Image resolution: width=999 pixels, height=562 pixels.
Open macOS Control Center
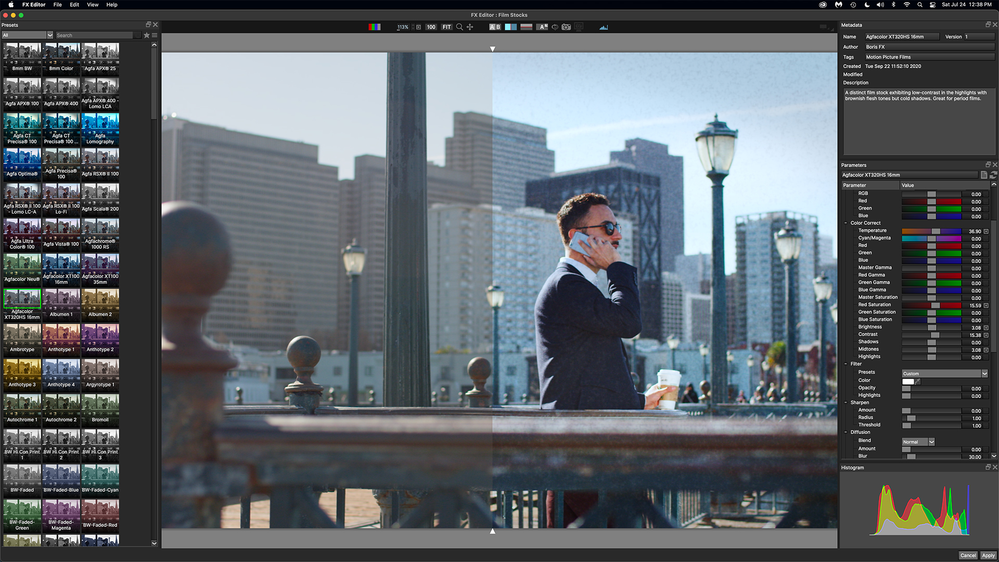(x=932, y=5)
